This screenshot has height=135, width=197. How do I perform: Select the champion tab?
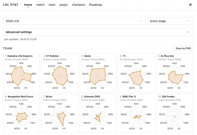click(x=79, y=5)
